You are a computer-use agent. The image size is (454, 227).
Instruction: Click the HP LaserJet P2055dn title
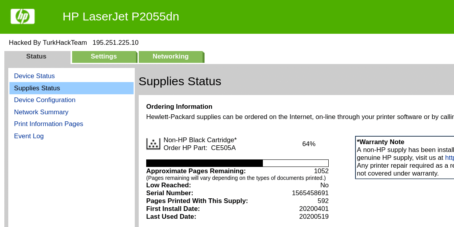point(121,16)
